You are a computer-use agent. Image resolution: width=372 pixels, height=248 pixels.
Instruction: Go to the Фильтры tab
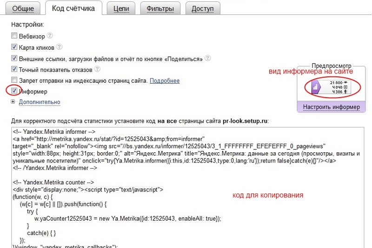[x=160, y=8]
